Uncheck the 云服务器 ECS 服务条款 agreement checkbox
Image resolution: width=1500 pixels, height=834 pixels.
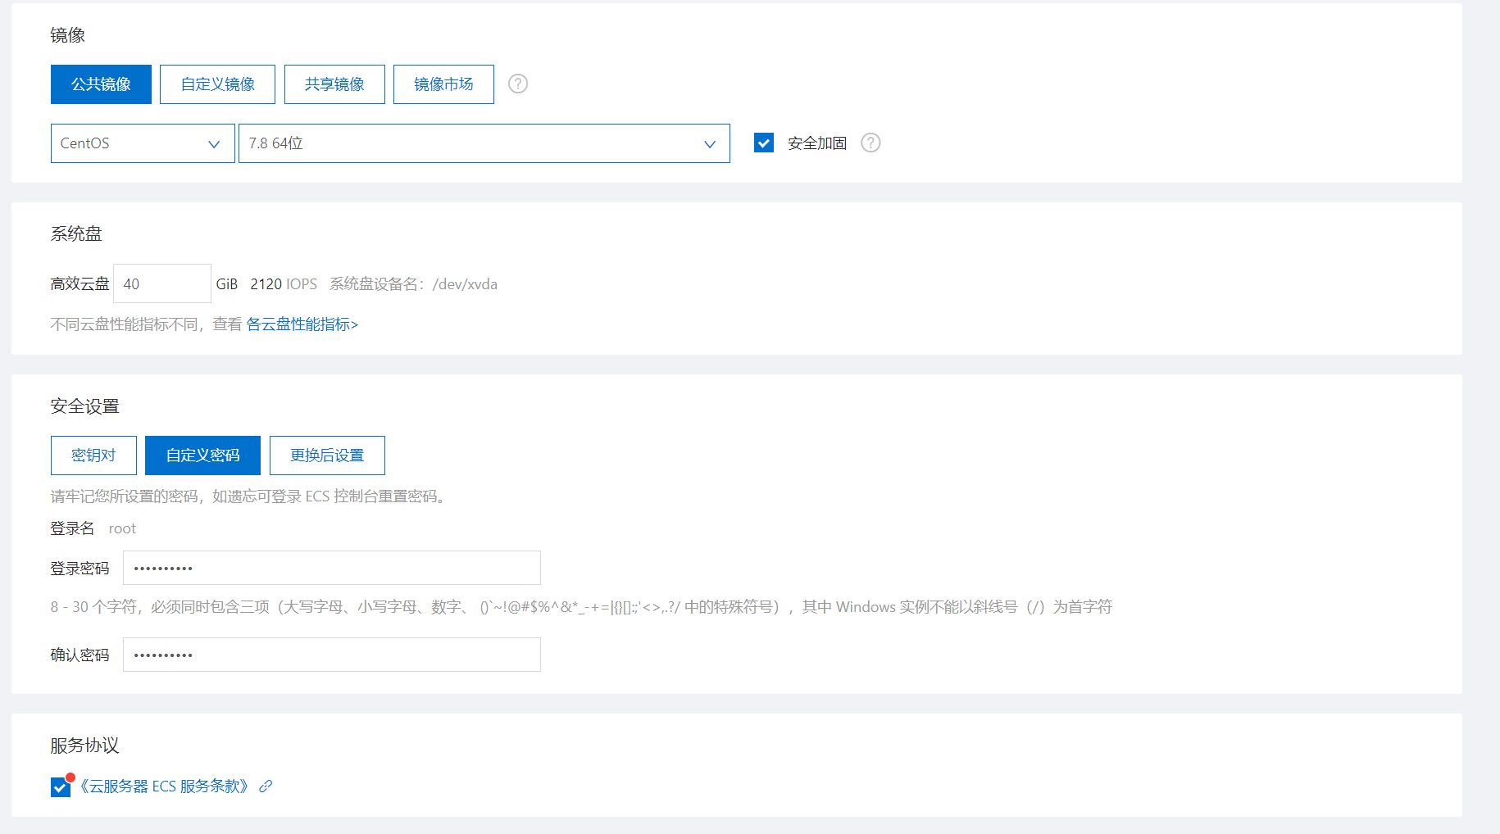tap(60, 787)
